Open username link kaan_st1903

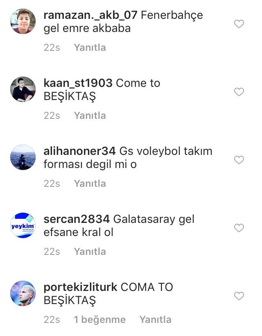pos(78,83)
